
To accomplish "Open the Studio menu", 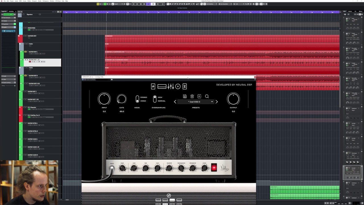I will (40, 1).
